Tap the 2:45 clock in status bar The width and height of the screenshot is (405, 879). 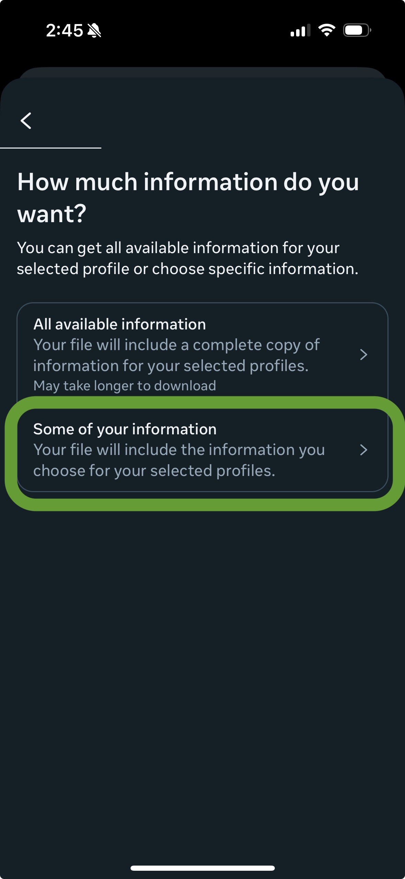[64, 31]
